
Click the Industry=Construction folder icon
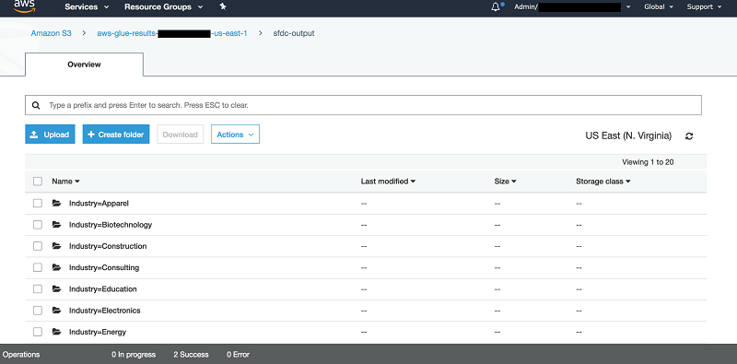click(57, 246)
